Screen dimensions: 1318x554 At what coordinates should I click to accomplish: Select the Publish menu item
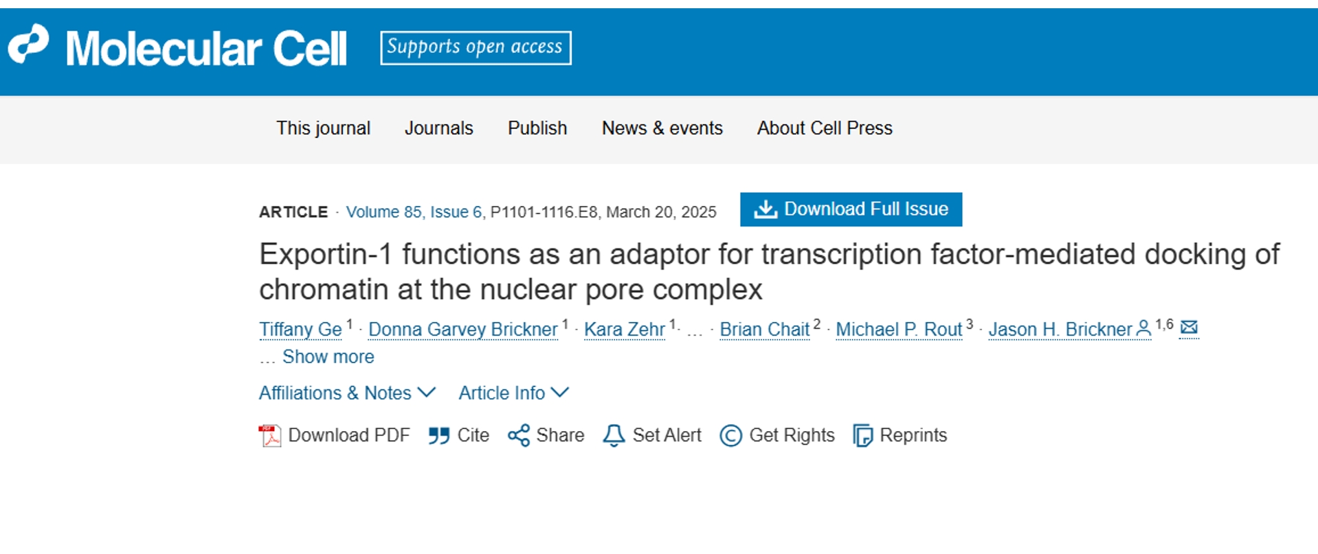tap(537, 128)
